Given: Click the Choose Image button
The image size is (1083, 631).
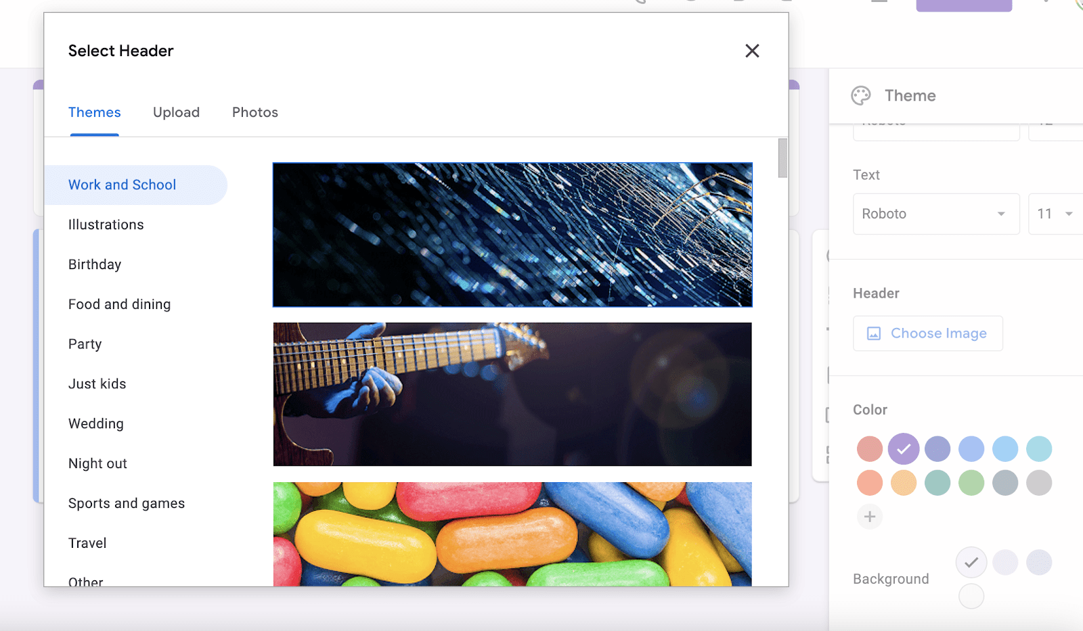Looking at the screenshot, I should pos(927,333).
